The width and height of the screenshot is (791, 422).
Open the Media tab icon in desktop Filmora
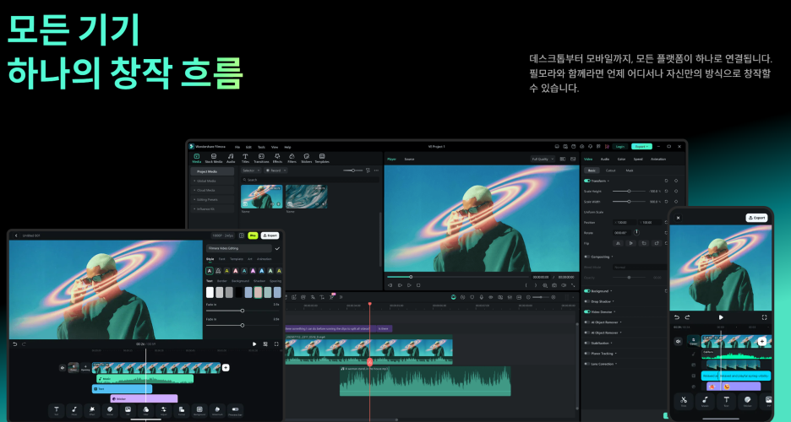[x=197, y=156]
